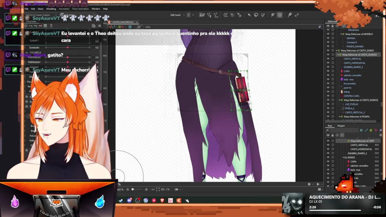Open the Form Animation menu
Image resolution: width=386 pixels, height=217 pixels.
coord(81,9)
